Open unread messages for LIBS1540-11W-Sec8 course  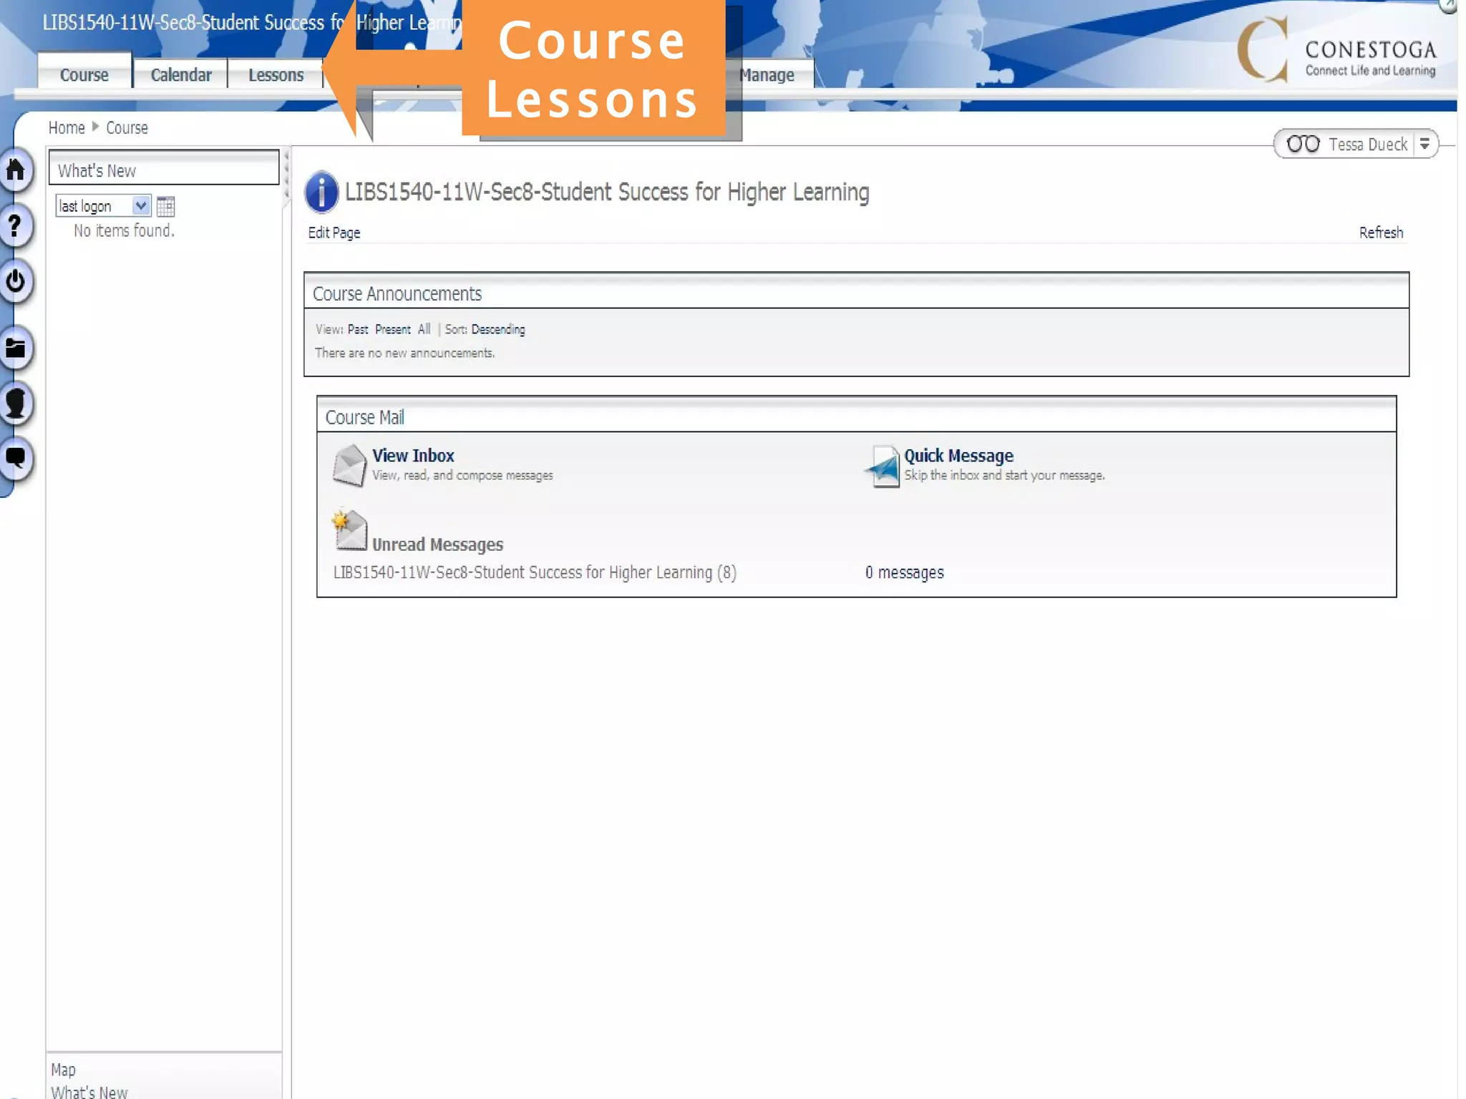[x=535, y=572]
